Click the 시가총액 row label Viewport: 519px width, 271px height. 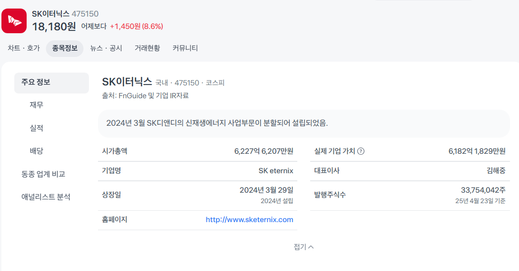(115, 151)
